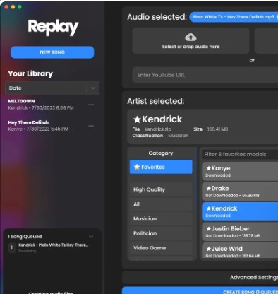
Task: Select the Musician category
Action: click(x=161, y=219)
